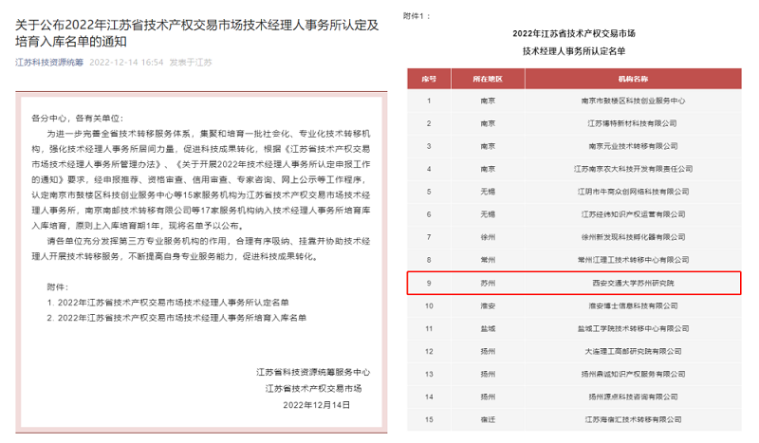Click the 序号 column header
Image resolution: width=759 pixels, height=443 pixels.
(429, 79)
